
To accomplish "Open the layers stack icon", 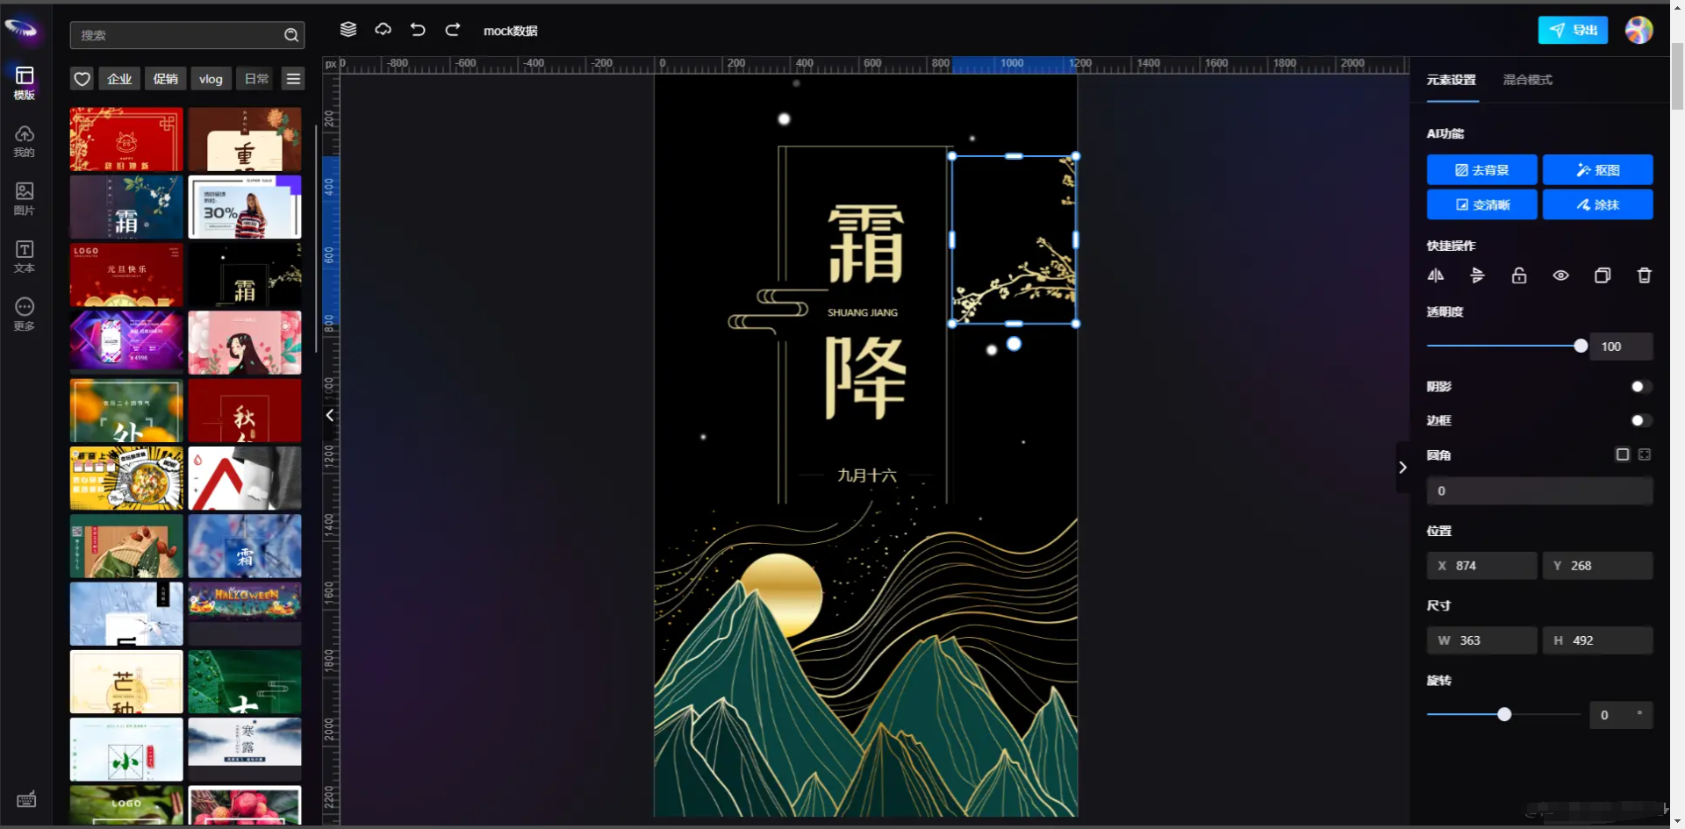I will [x=348, y=30].
